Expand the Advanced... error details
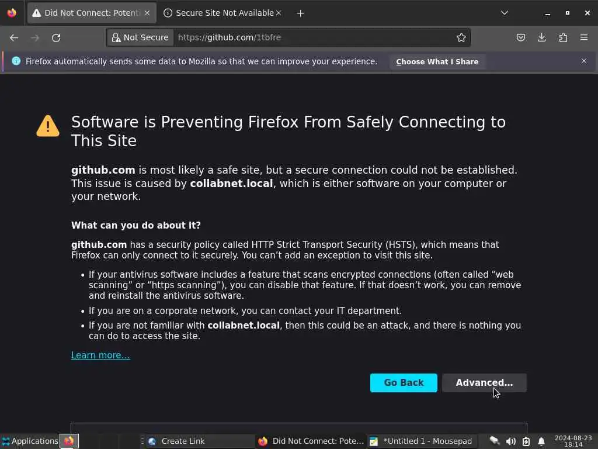Screen dimensions: 598x449 pyautogui.click(x=484, y=383)
